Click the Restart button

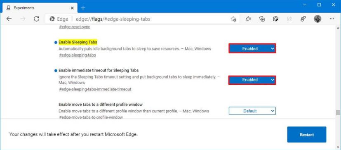tap(307, 135)
